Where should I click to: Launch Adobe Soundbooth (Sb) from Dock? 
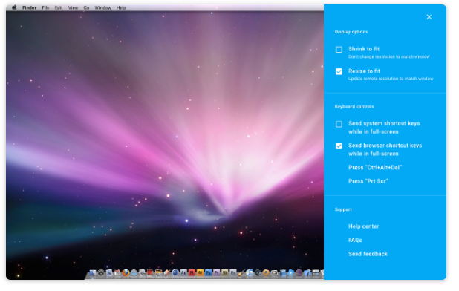tap(224, 273)
